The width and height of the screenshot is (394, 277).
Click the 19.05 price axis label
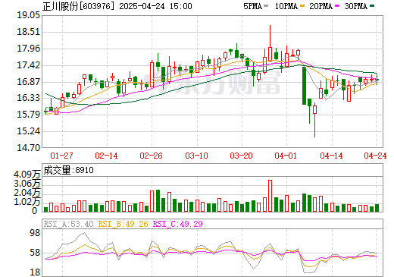[28, 15]
